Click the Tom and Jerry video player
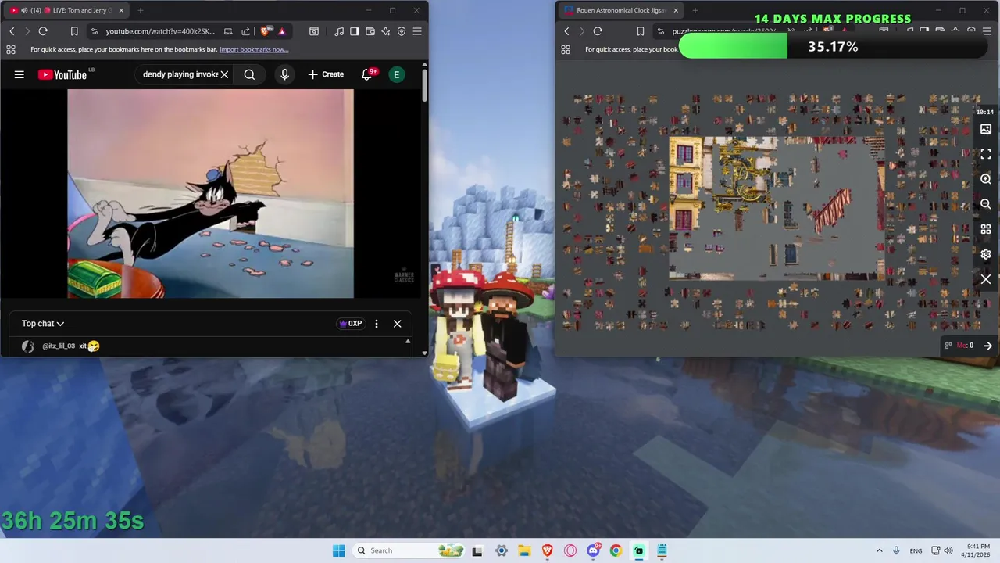Viewport: 1000px width, 563px height. coord(210,193)
